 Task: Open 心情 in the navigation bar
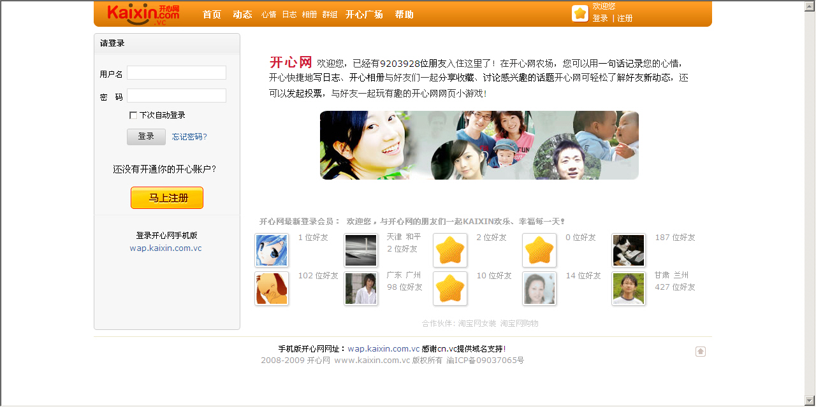(x=269, y=14)
